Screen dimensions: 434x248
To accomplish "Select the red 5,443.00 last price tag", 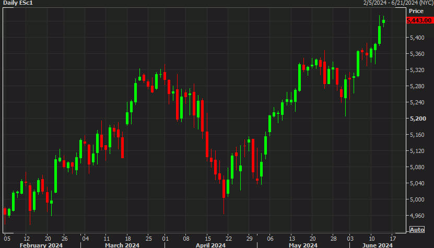I will click(x=418, y=20).
